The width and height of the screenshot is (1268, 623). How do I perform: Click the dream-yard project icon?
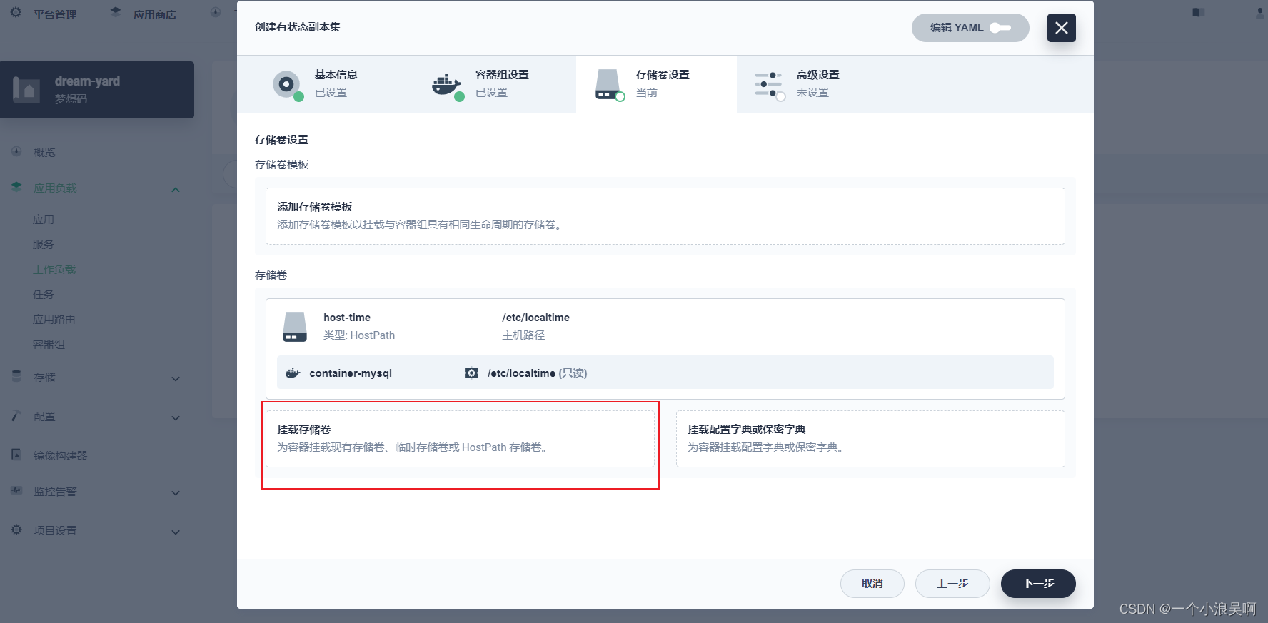pos(26,90)
